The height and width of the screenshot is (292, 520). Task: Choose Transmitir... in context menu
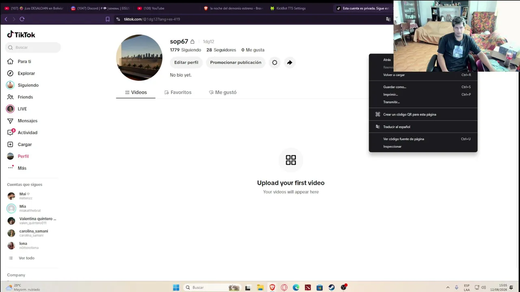click(423, 102)
